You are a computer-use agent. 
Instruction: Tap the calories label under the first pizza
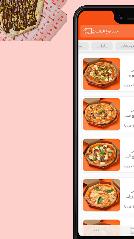click(x=129, y=85)
